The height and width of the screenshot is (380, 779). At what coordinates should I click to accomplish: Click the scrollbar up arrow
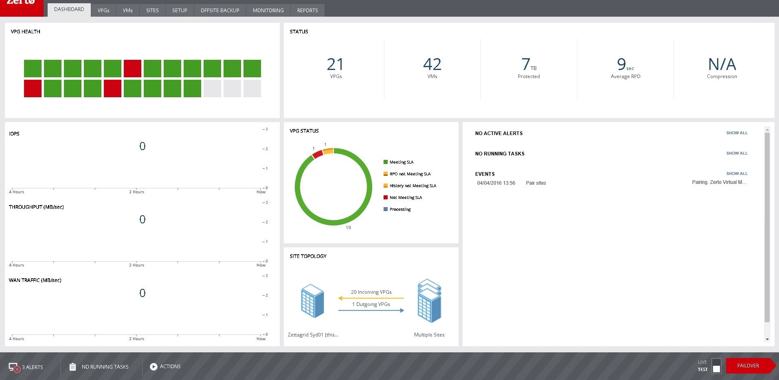[x=767, y=130]
